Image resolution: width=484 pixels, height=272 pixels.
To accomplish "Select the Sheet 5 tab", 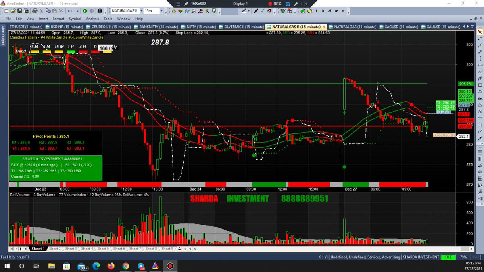I will pos(103,249).
